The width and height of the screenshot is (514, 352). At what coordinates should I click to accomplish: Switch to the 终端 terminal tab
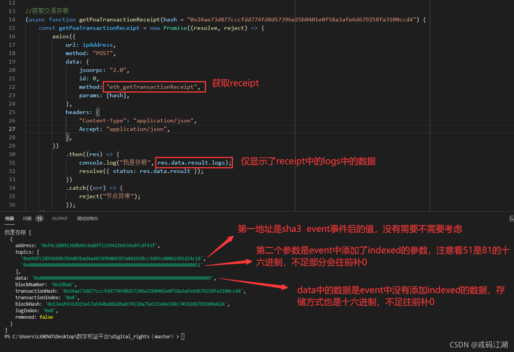[10, 218]
